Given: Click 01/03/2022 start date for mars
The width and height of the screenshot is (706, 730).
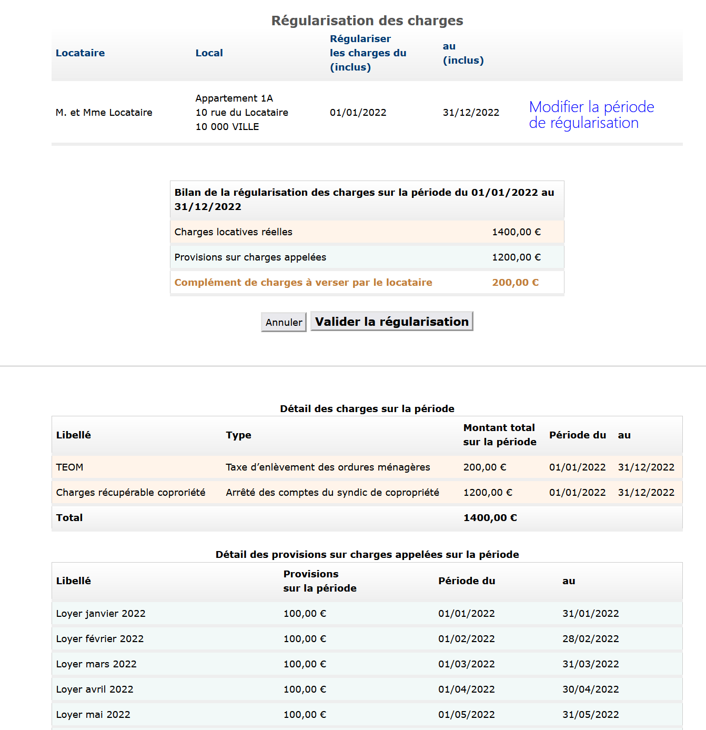Looking at the screenshot, I should (467, 664).
